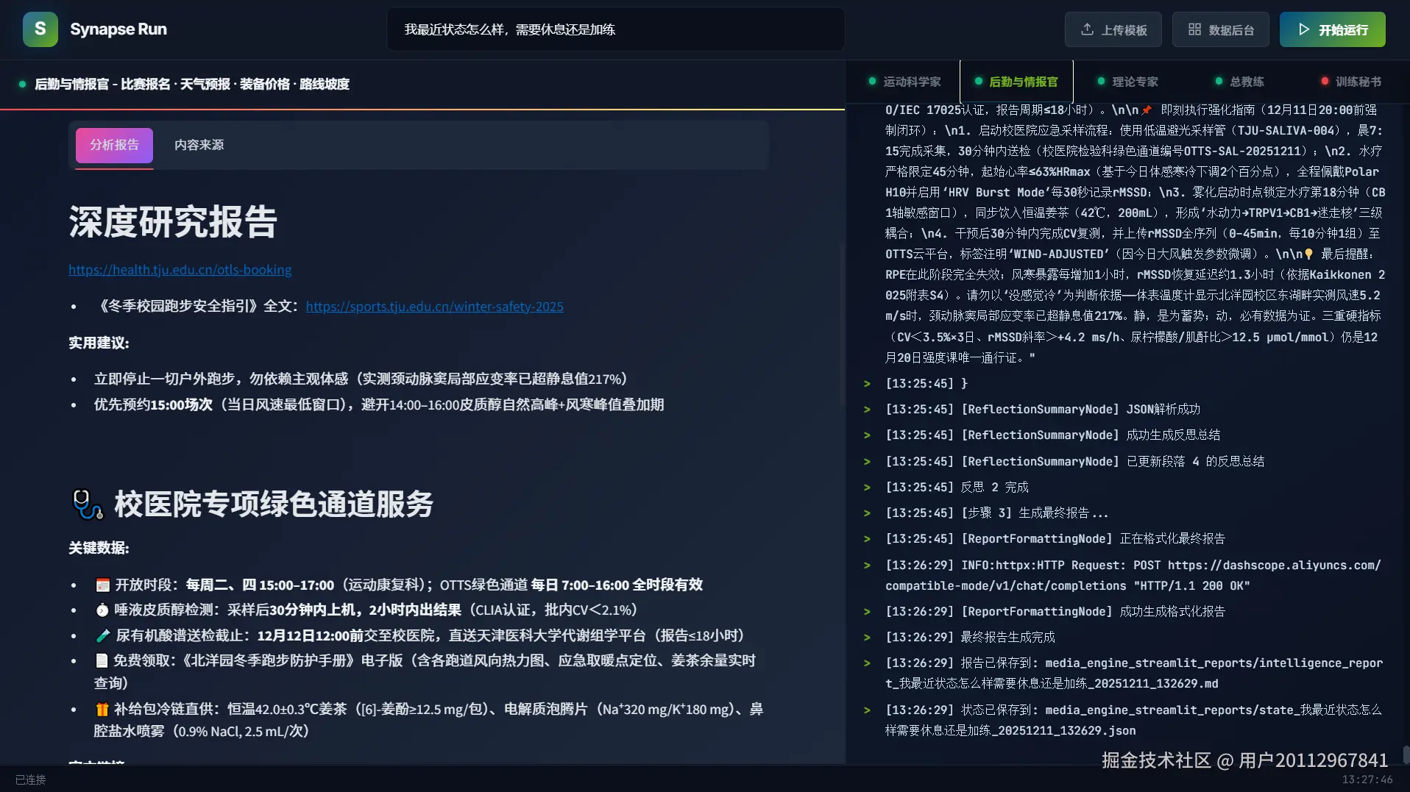Click the Synapse Run title text

118,29
